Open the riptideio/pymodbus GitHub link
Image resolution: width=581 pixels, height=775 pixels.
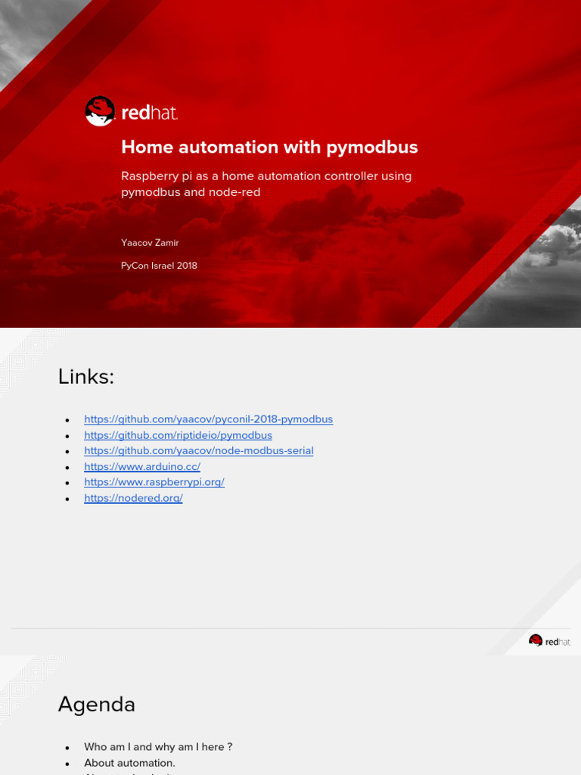click(x=178, y=435)
